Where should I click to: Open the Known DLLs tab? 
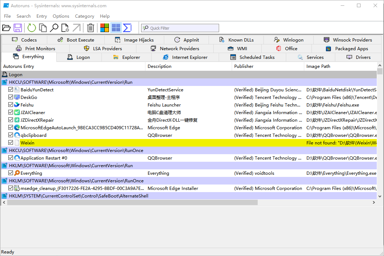tap(236, 40)
